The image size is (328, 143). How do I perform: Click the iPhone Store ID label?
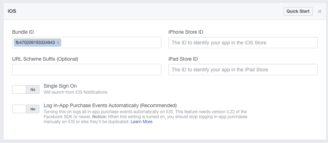(x=186, y=32)
